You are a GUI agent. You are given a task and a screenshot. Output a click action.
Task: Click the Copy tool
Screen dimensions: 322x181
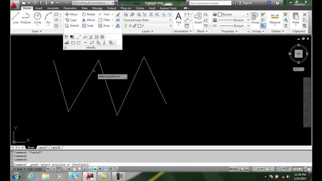[71, 20]
